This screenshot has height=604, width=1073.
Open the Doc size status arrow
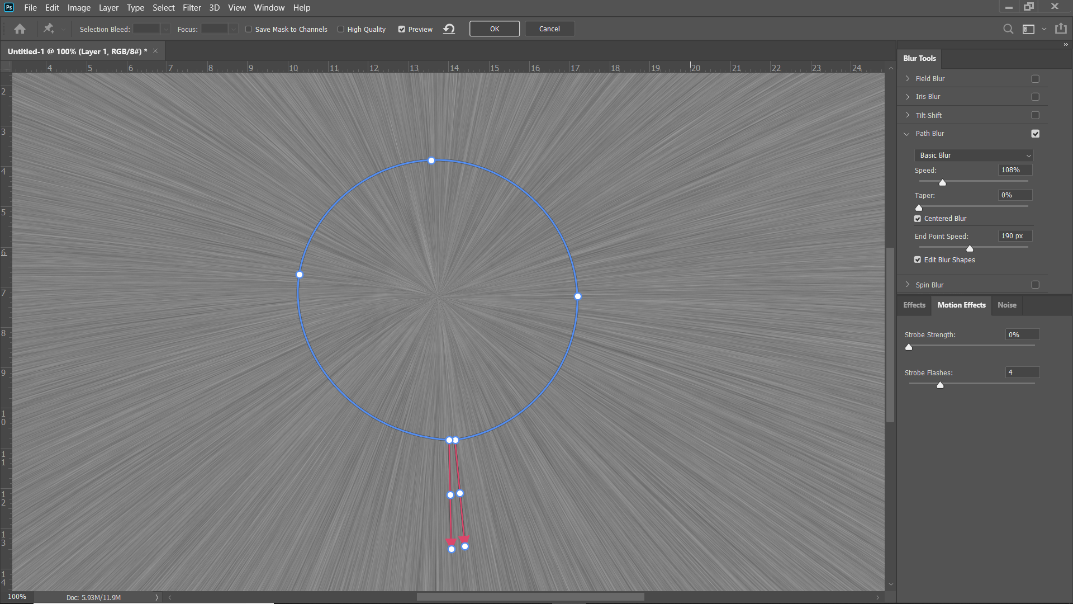pyautogui.click(x=156, y=597)
